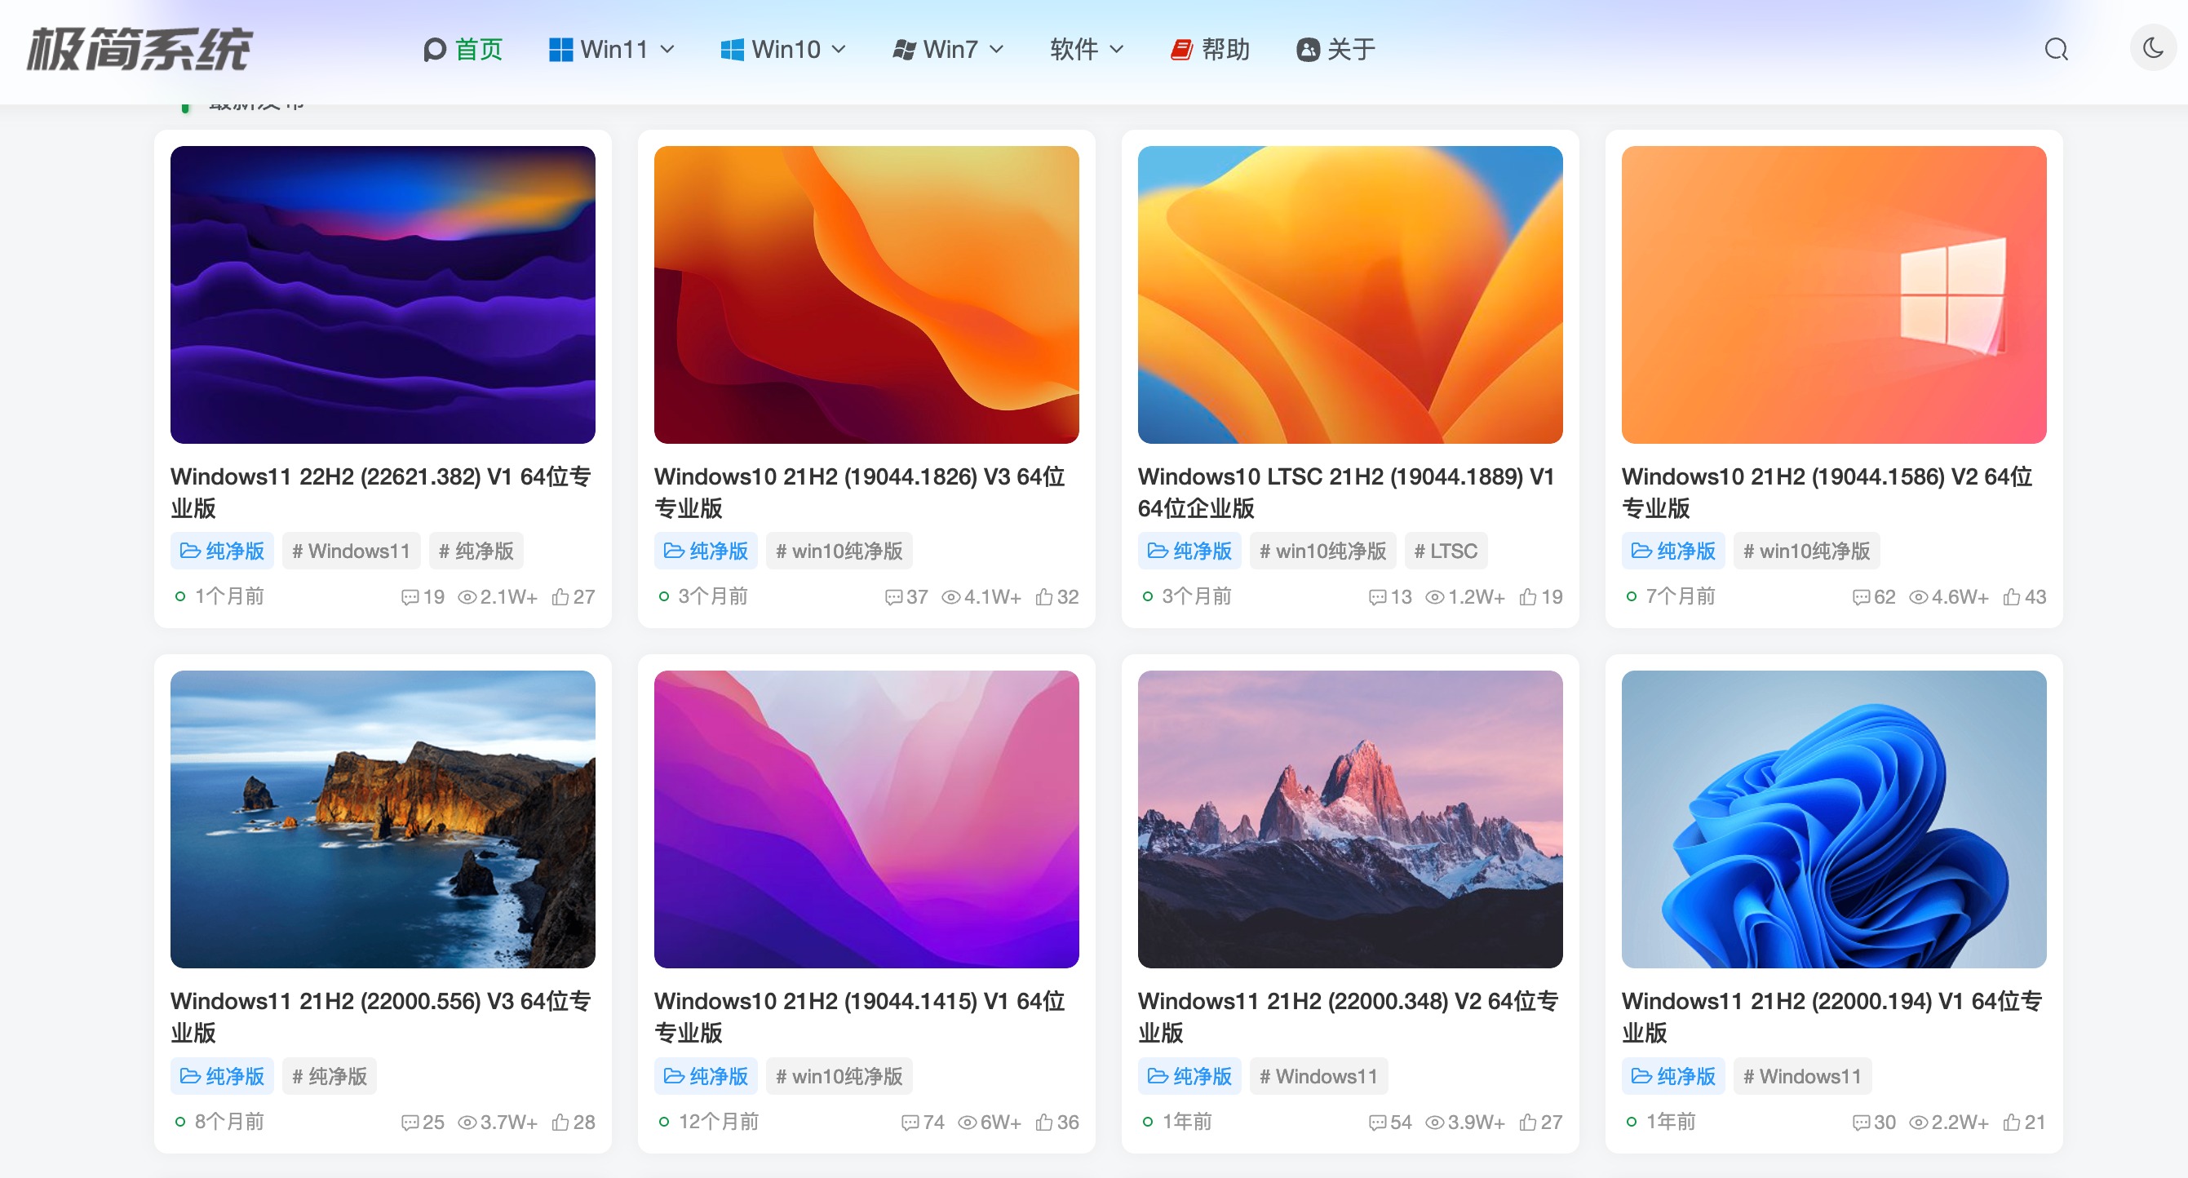This screenshot has width=2188, height=1178.
Task: Click thumbs-up icon with 32 likes
Action: point(1044,597)
